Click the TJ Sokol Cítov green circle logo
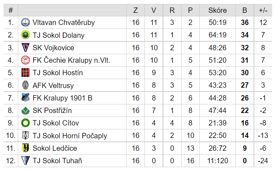Screen dimensions: 275x170 25,123
